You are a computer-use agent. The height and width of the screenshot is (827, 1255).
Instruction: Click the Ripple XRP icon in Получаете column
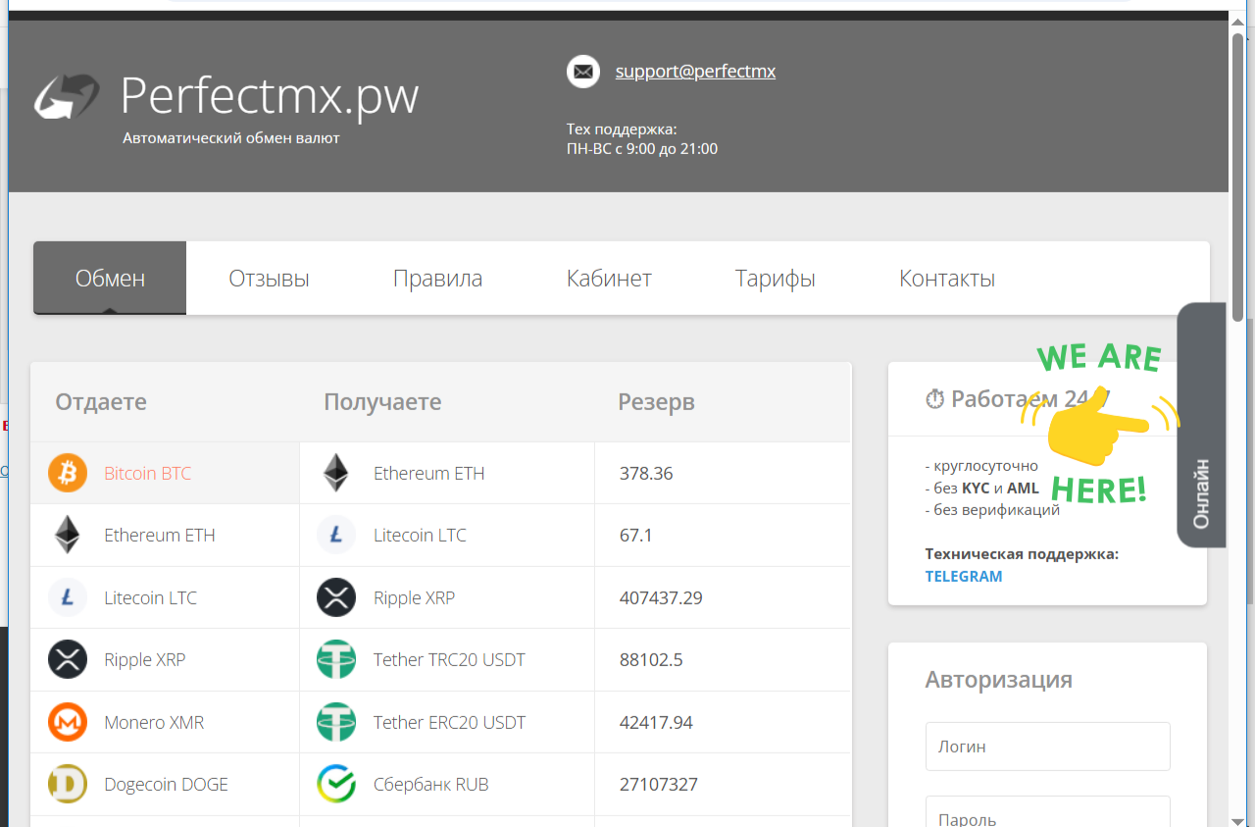tap(336, 597)
